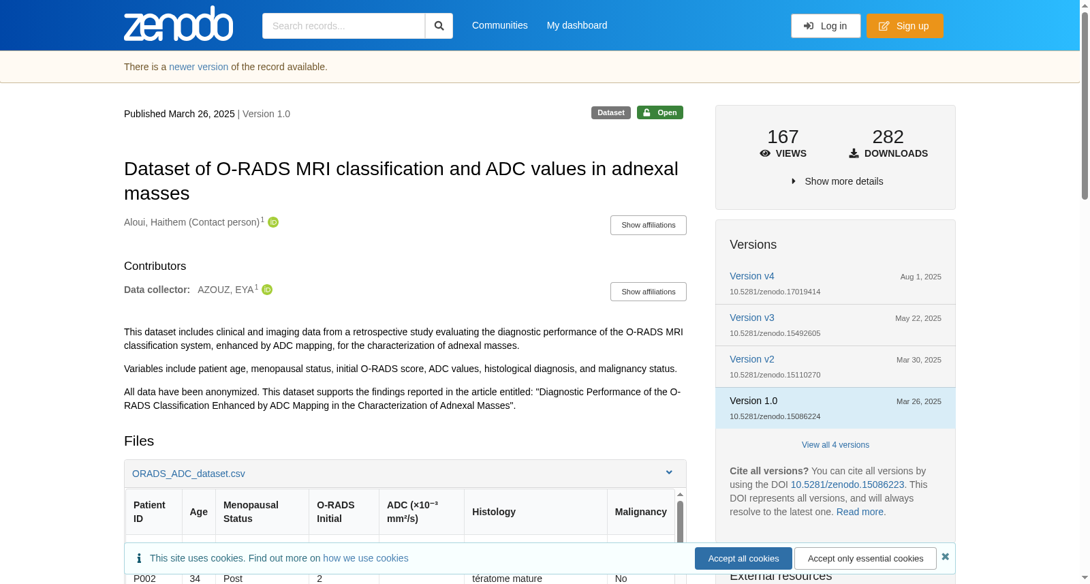1090x584 pixels.
Task: Follow the newer version link
Action: [x=199, y=67]
